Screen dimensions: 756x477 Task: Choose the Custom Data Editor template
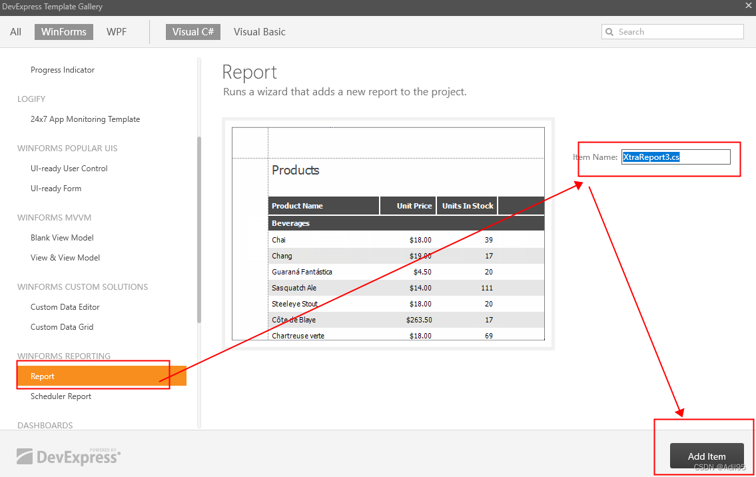point(65,307)
